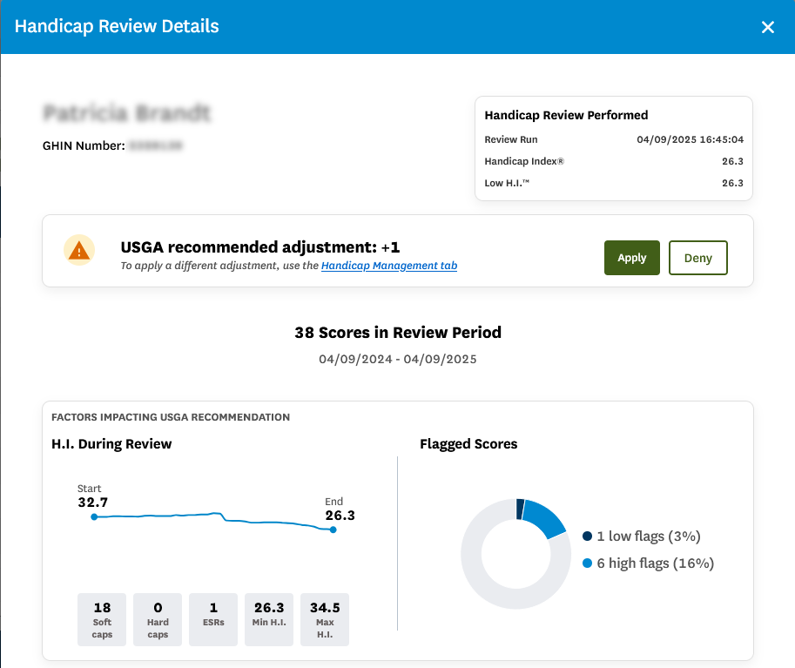Click the End point dot on H.I. chart
The width and height of the screenshot is (795, 668).
333,530
